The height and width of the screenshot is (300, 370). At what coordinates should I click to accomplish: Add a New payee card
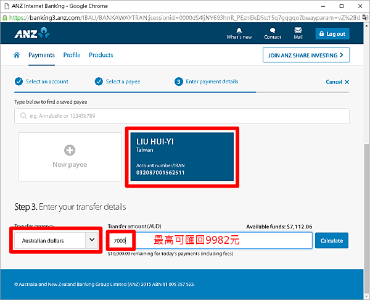tap(70, 157)
